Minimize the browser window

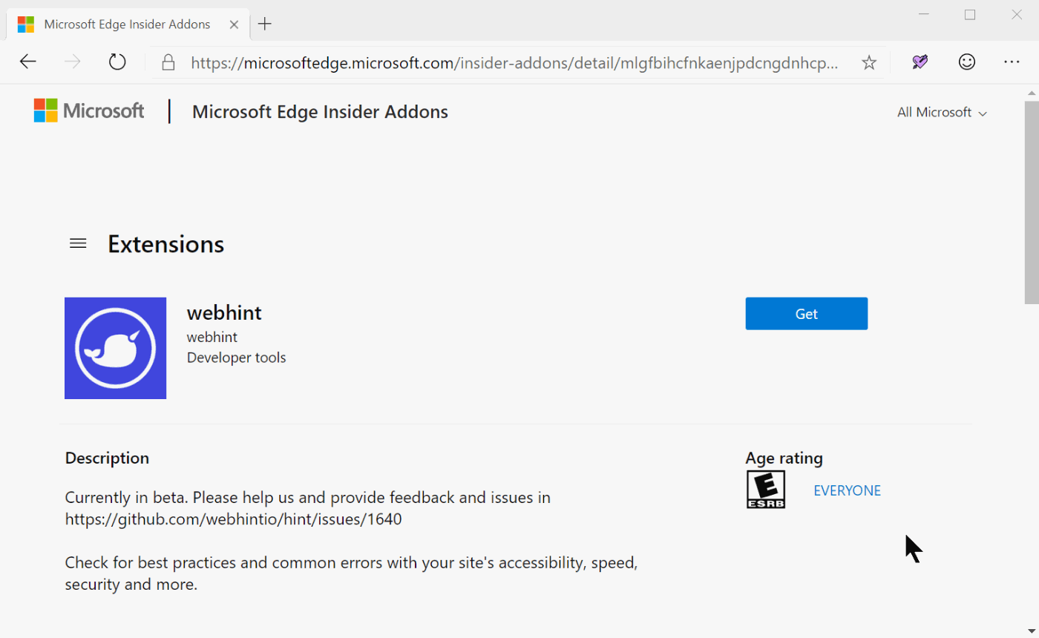924,15
